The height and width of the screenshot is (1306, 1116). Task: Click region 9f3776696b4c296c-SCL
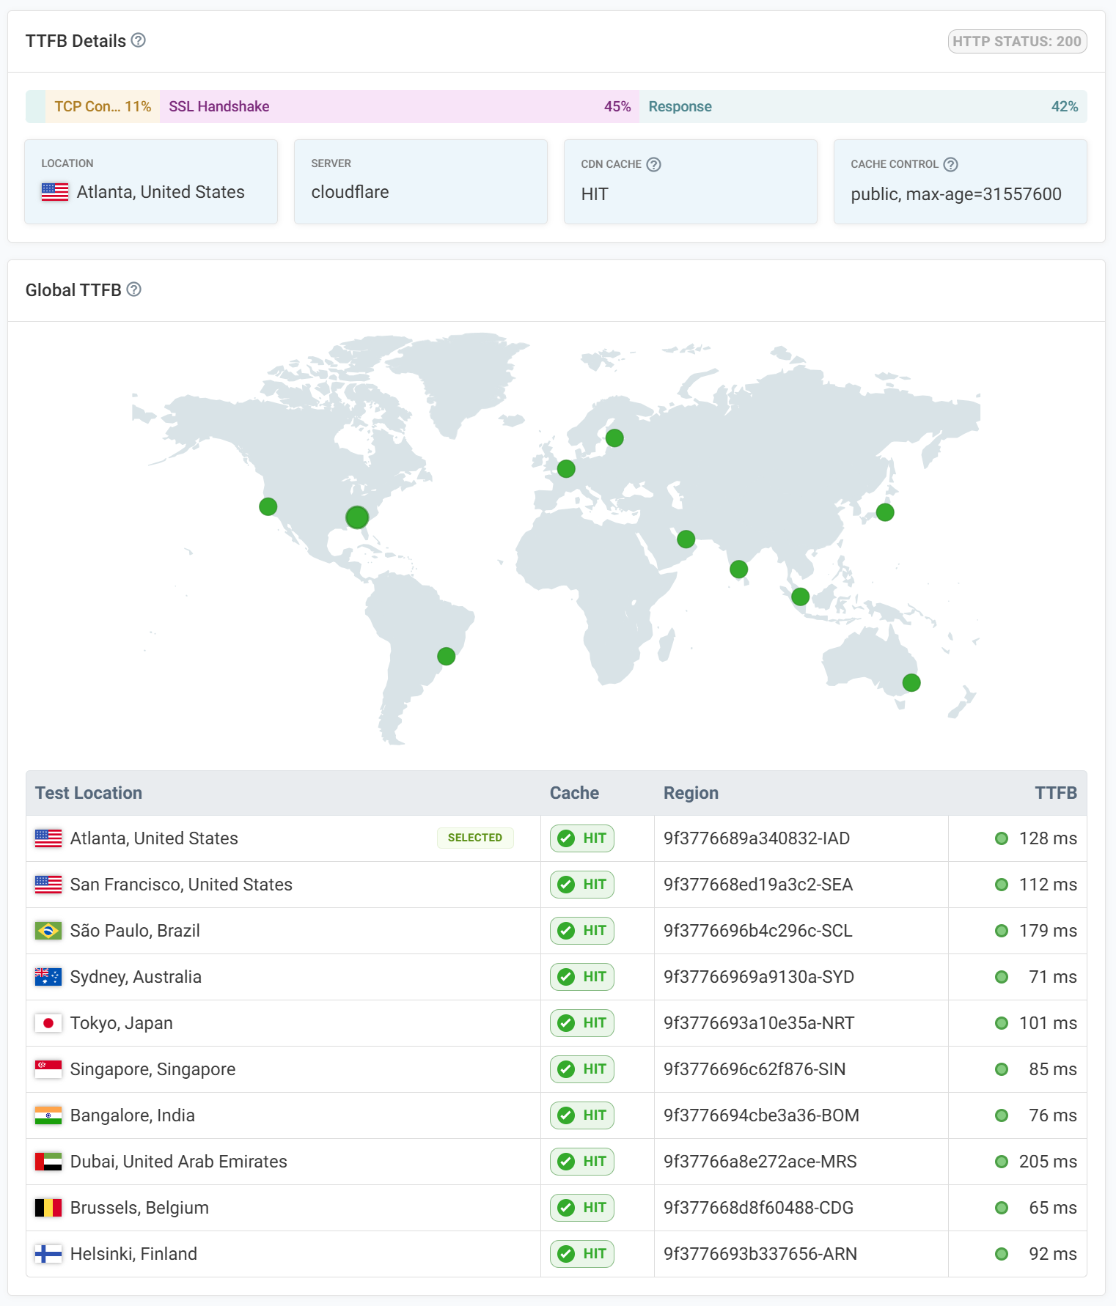pyautogui.click(x=758, y=931)
